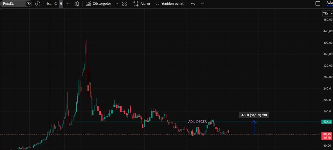
Task: Click the 200,0 price scale value
Action: click(x=328, y=100)
